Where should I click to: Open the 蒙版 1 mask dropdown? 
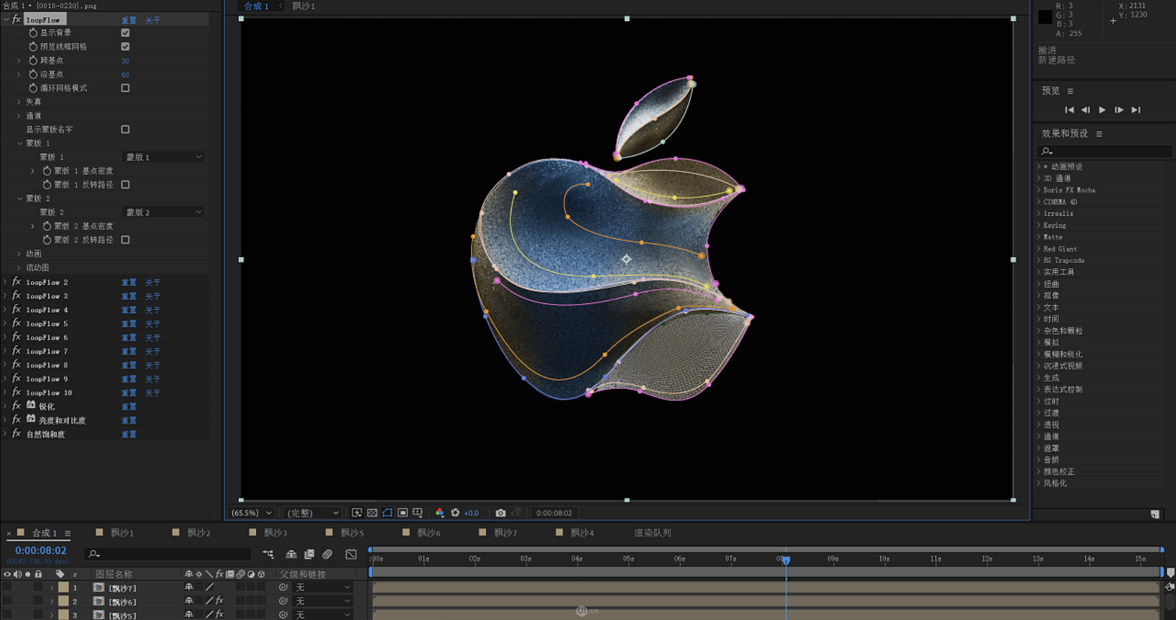click(163, 157)
